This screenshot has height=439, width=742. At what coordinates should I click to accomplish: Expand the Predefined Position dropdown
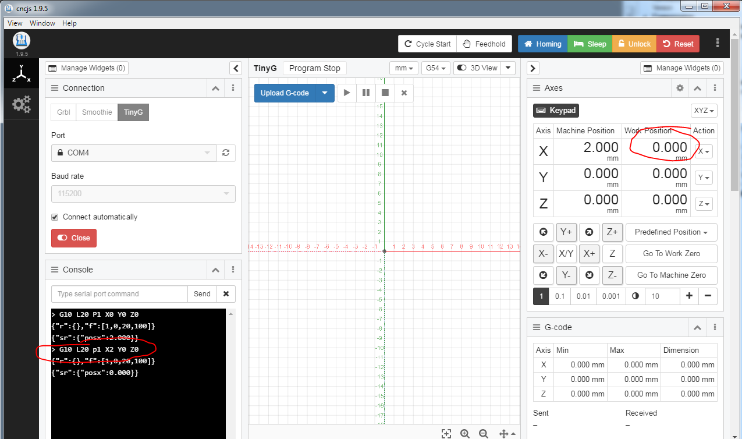(x=671, y=232)
